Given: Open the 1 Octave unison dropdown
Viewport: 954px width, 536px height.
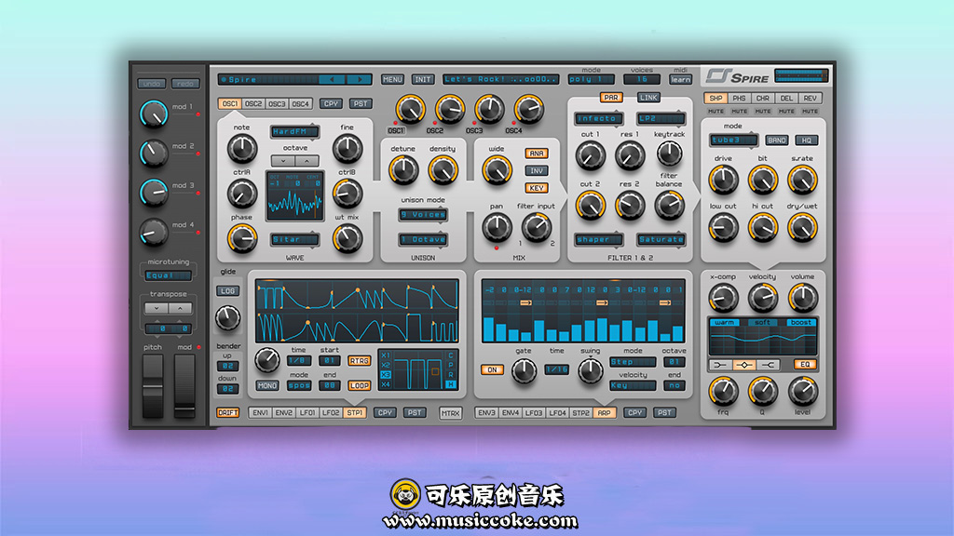Looking at the screenshot, I should pos(423,239).
